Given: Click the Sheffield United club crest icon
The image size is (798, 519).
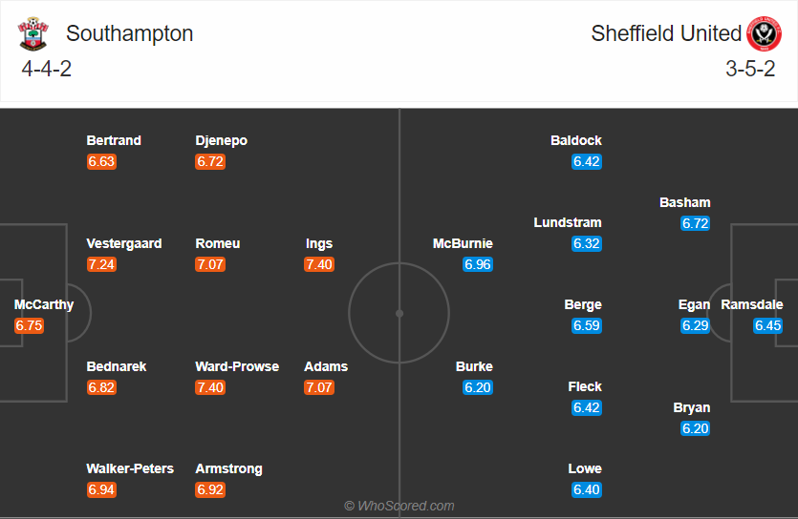Looking at the screenshot, I should pyautogui.click(x=764, y=34).
